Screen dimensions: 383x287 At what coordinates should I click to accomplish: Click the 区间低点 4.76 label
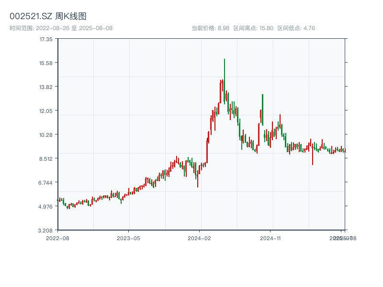(x=296, y=28)
